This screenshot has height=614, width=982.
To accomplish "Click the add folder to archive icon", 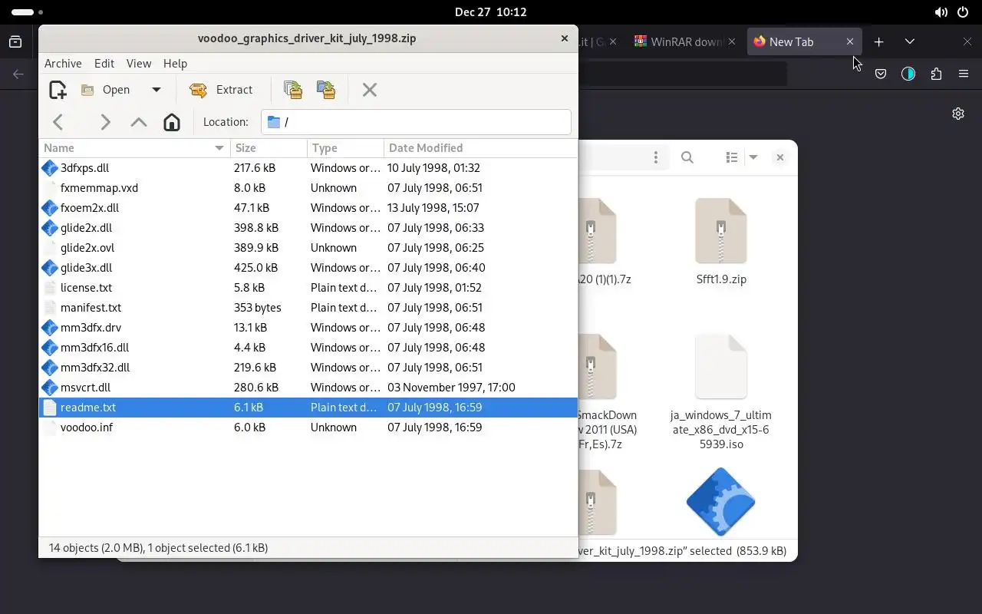I will (x=326, y=90).
